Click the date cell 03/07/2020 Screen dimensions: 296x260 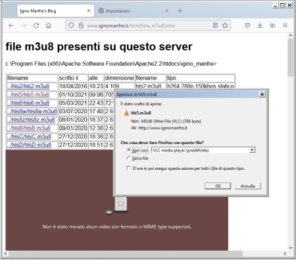(x=73, y=111)
